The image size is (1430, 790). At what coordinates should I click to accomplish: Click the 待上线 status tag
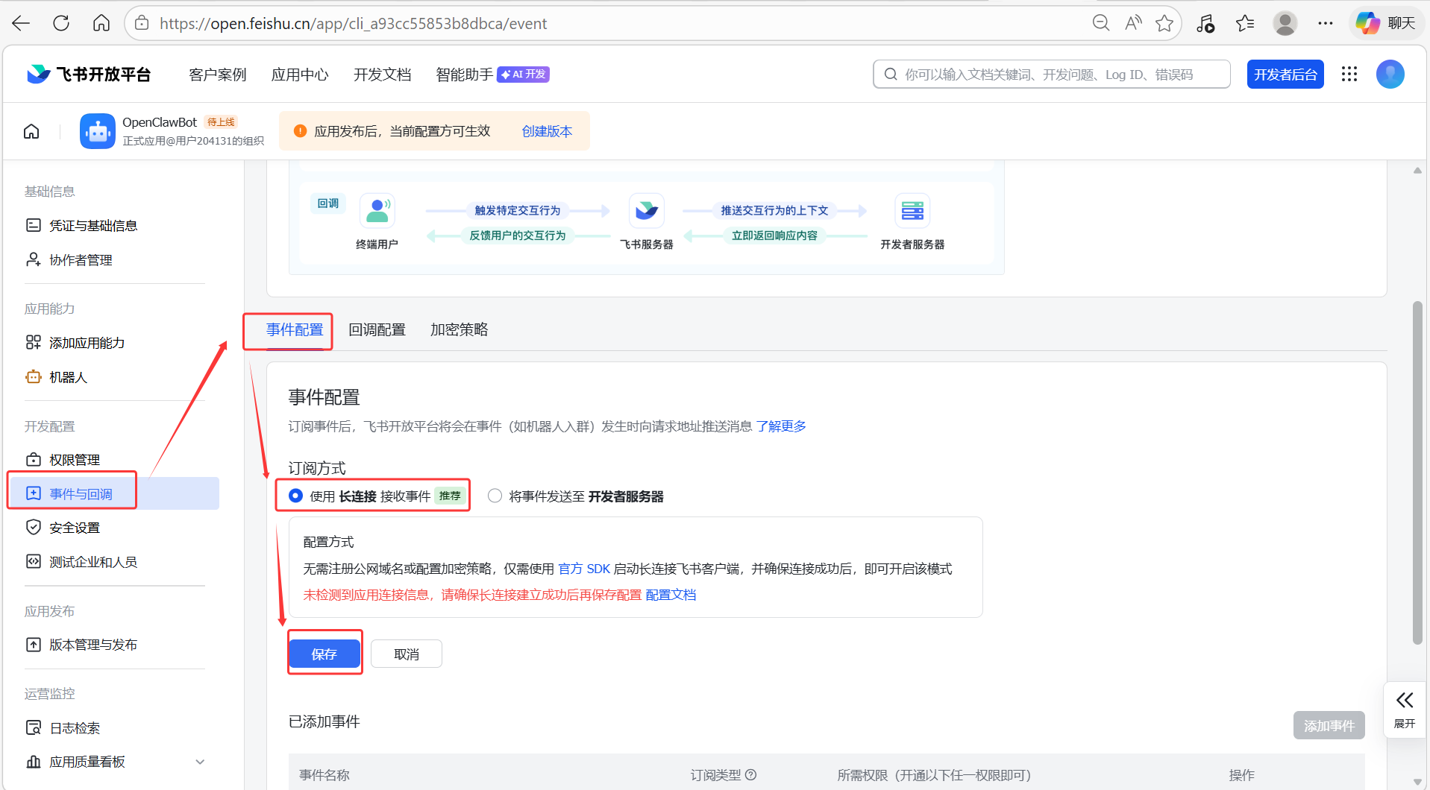[x=221, y=121]
